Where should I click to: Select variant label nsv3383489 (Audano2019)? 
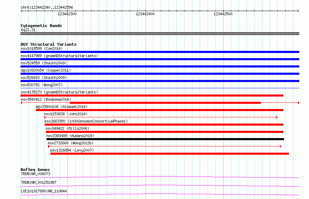tap(70, 136)
